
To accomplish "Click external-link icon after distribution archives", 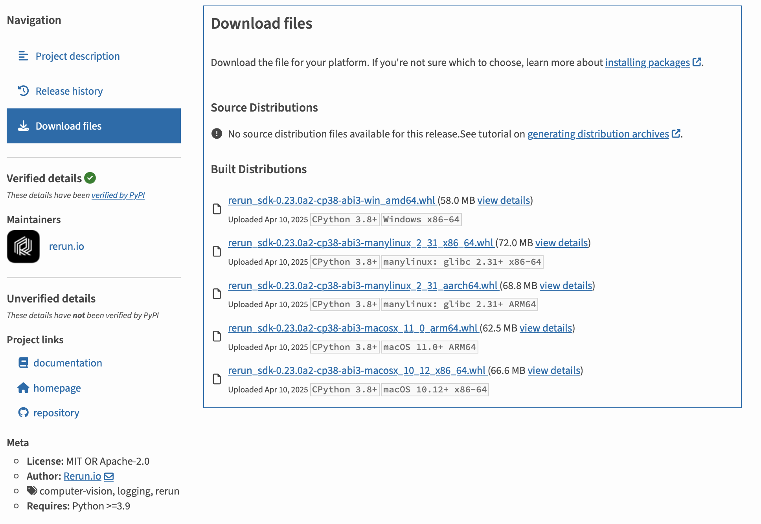I will [x=676, y=134].
